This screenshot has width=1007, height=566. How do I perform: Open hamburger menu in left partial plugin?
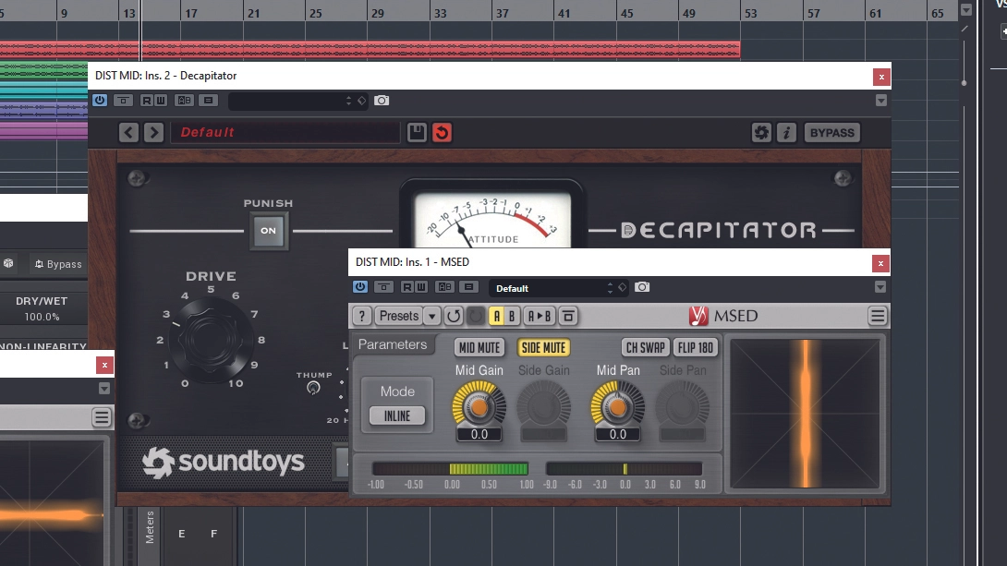point(102,417)
